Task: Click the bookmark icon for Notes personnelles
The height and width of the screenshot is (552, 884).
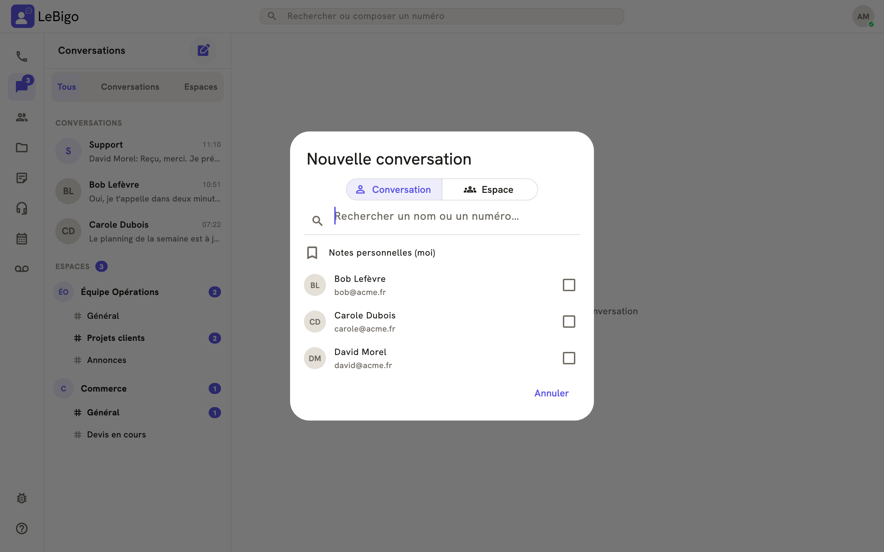Action: click(312, 253)
